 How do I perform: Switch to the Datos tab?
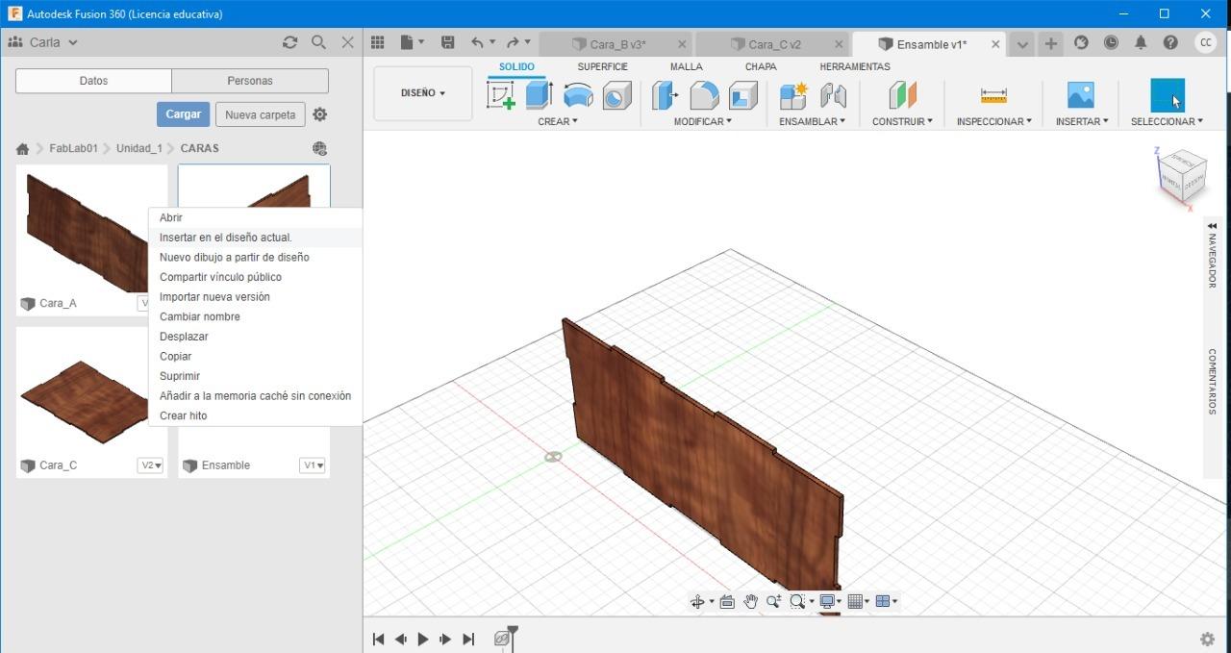pos(93,81)
